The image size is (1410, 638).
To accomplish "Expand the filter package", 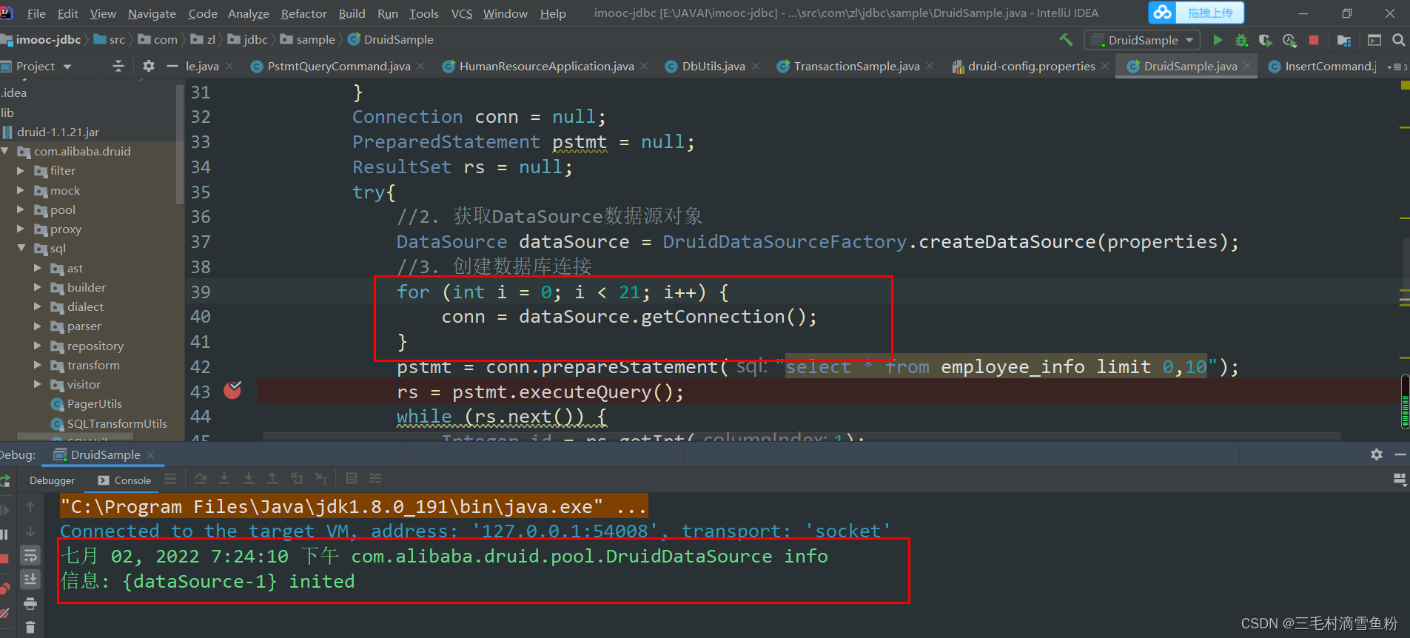I will [x=21, y=170].
